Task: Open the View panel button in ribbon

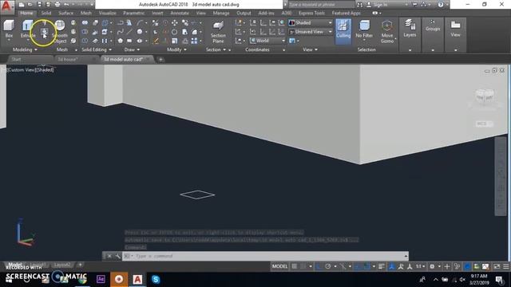Action: pos(455,29)
